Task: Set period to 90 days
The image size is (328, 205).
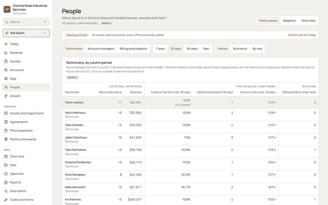Action: (192, 49)
